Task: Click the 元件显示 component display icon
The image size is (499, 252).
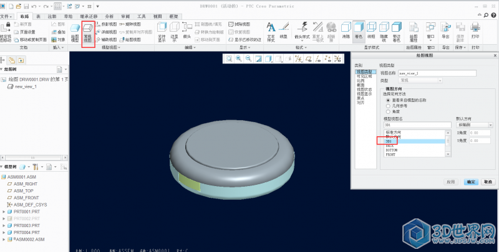Action: click(x=162, y=33)
